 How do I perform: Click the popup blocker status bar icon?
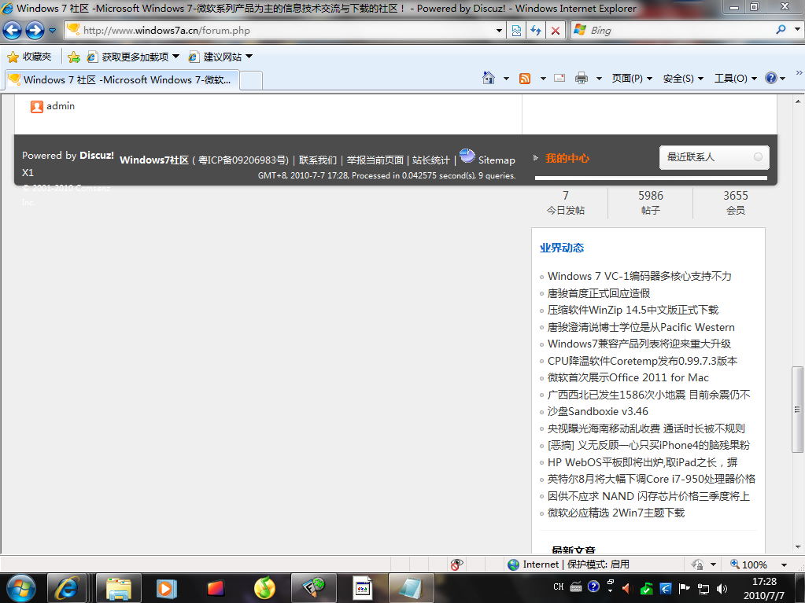click(456, 564)
